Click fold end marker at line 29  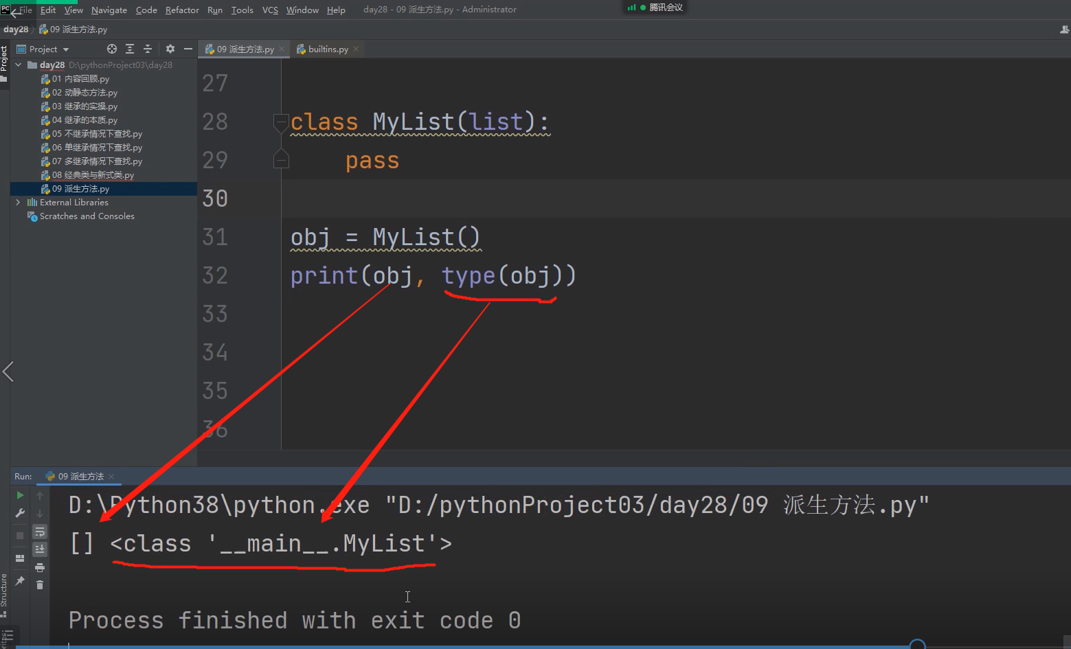click(x=280, y=159)
